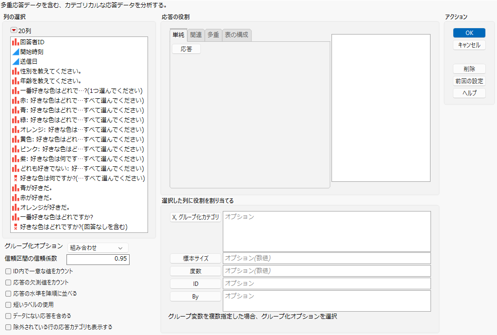
Task: Click the multiple-response icon beside 好きな色は何ですか?(…すべて選んでください)
Action: (x=16, y=178)
